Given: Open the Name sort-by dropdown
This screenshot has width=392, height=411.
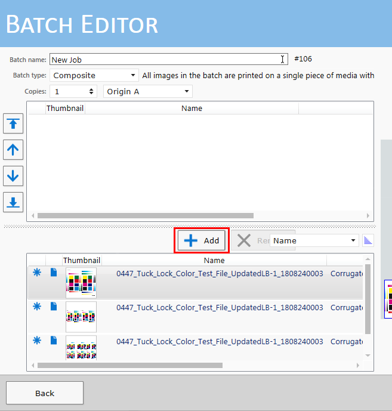Looking at the screenshot, I should (314, 240).
